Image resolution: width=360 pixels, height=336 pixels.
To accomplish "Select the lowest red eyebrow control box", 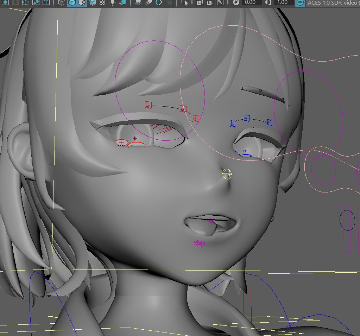I will coord(195,119).
